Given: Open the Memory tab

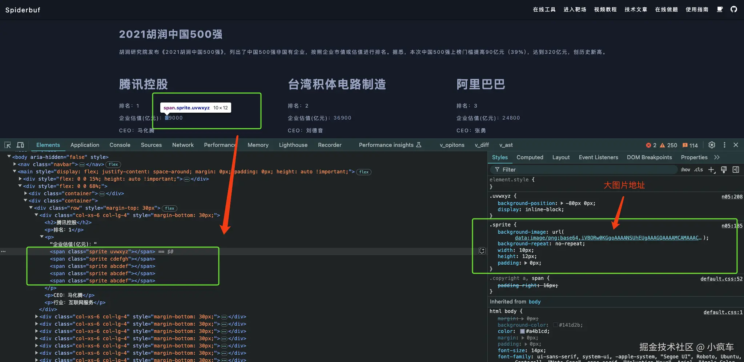Looking at the screenshot, I should tap(258, 145).
